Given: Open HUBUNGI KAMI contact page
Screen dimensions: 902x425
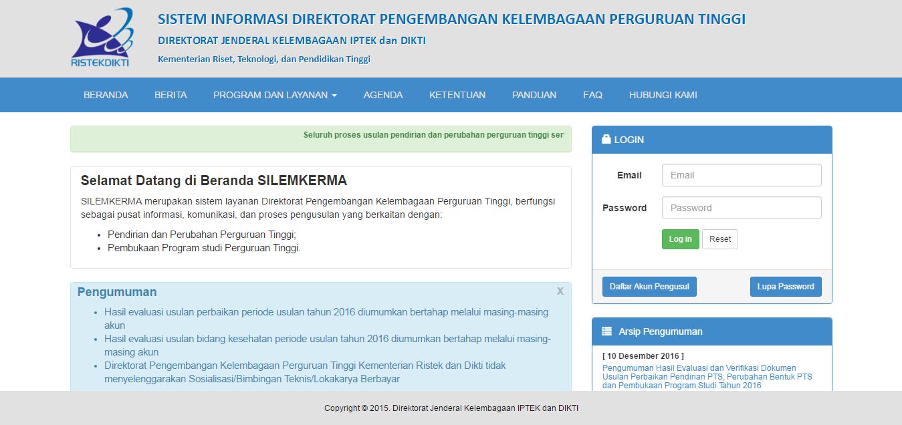Looking at the screenshot, I should [663, 95].
